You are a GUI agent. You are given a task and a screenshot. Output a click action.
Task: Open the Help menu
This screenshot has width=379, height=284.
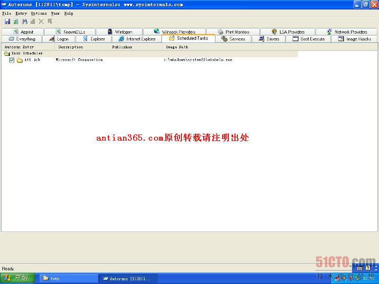[69, 13]
